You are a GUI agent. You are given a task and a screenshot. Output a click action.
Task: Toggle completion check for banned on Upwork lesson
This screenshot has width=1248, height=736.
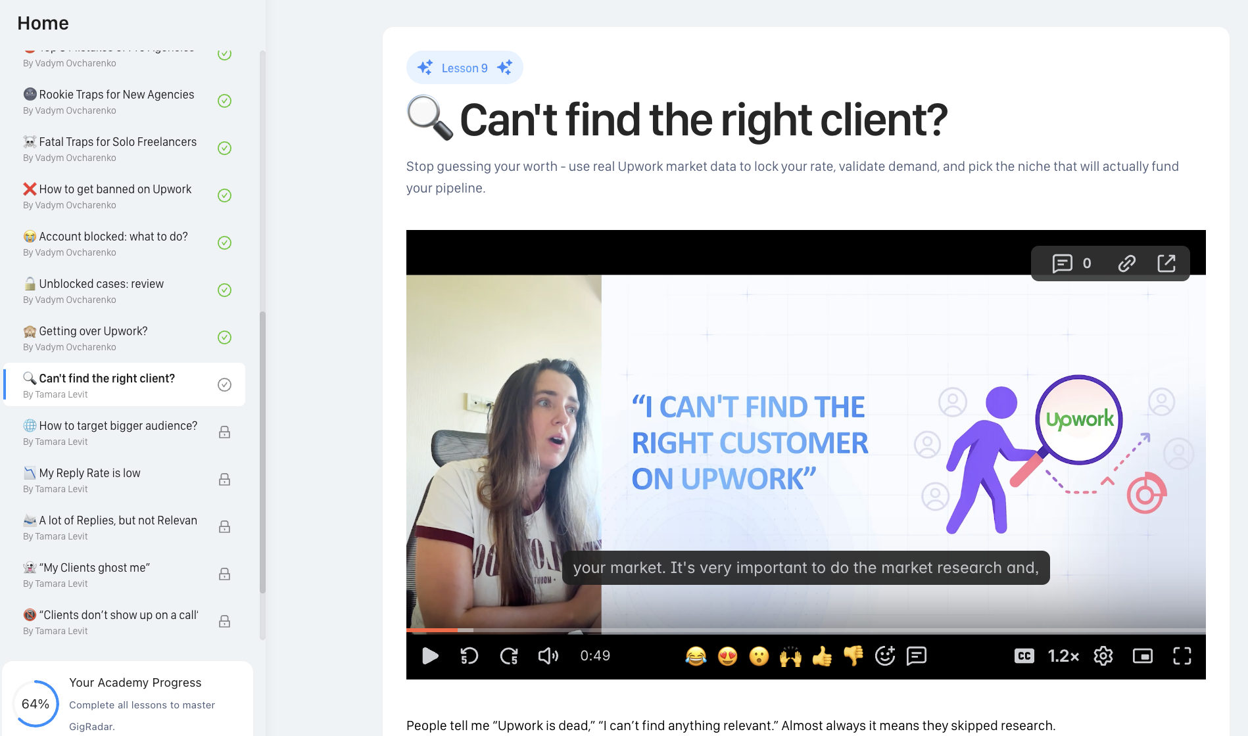224,195
